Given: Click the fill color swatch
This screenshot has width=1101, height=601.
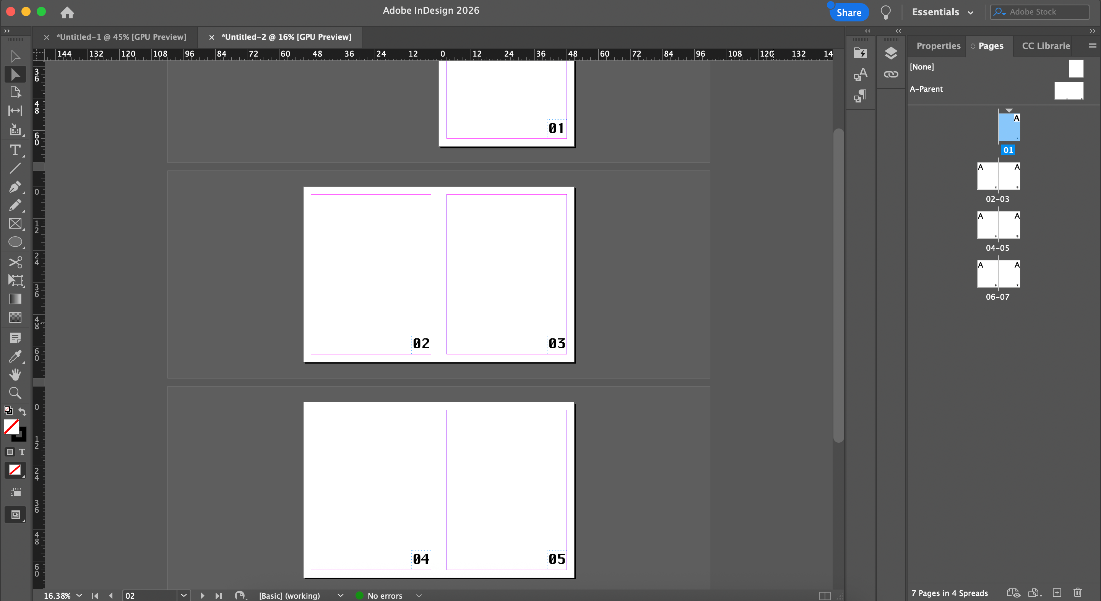Looking at the screenshot, I should click(x=11, y=426).
